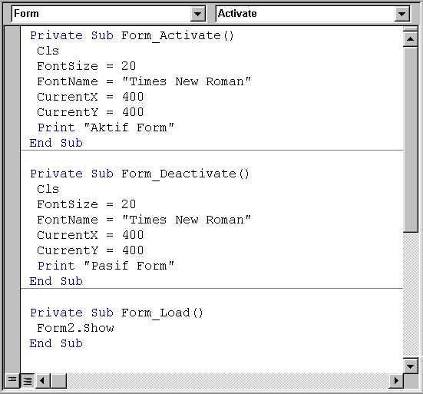The image size is (423, 394).
Task: Click the horizontal scrollbar right arrow
Action: tap(396, 381)
